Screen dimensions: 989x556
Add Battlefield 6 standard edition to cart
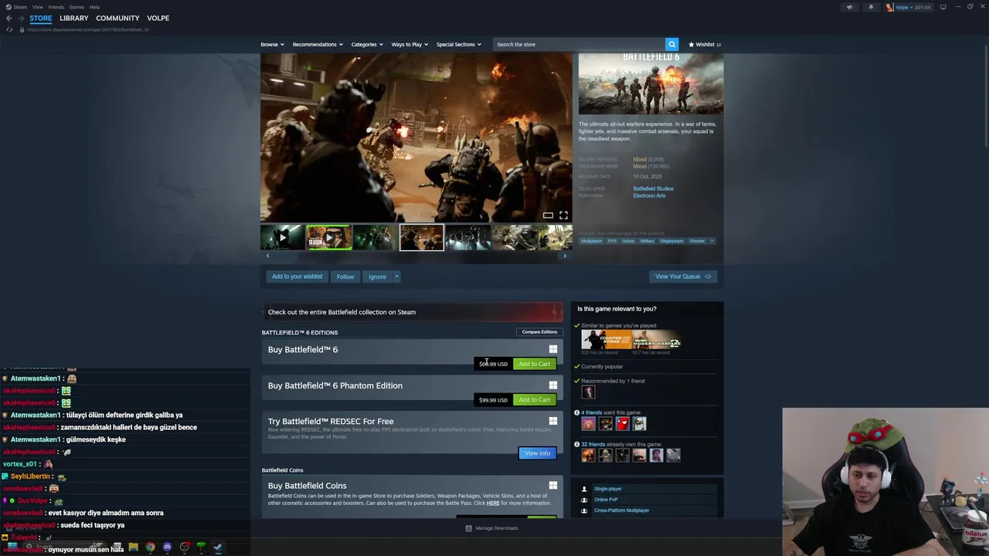(x=534, y=364)
